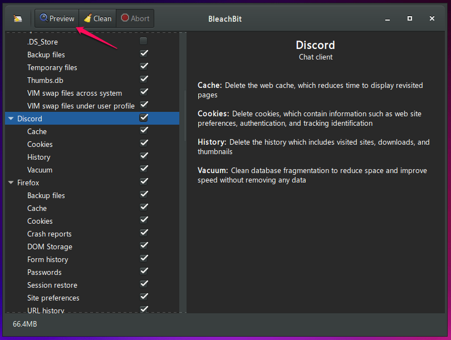Screen dimensions: 451x340
Task: Select VIM swap files under user profile label
Action: [x=81, y=106]
